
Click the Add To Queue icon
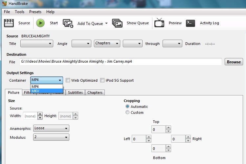click(x=68, y=23)
